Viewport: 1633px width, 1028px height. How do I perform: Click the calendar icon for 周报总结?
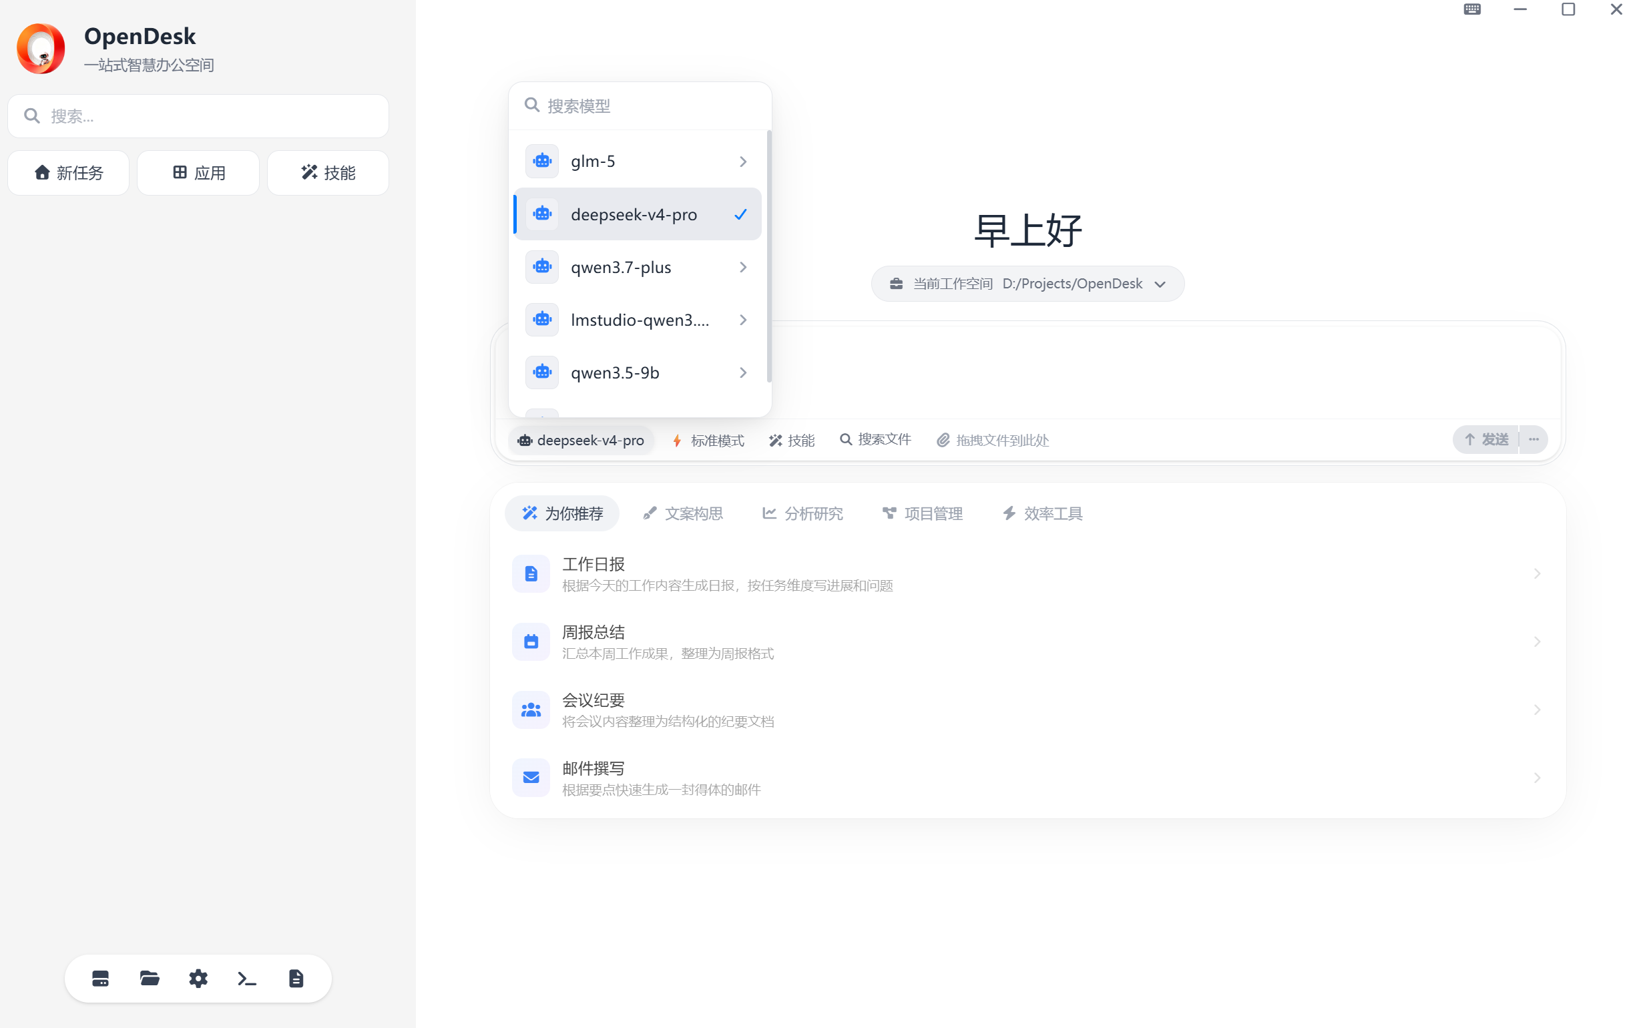(531, 641)
